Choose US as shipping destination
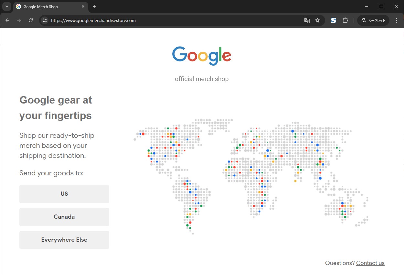The height and width of the screenshot is (275, 404). (x=64, y=194)
